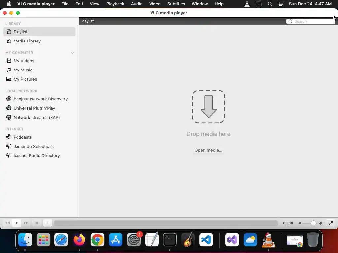
Task: Click the elapsed time 00:00 display
Action: click(x=288, y=223)
